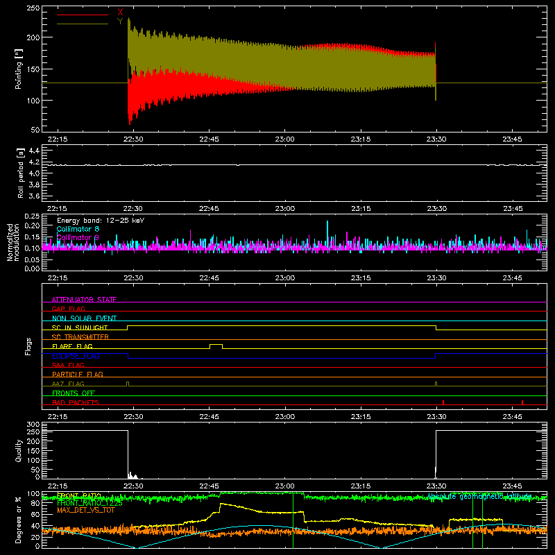Image resolution: width=555 pixels, height=555 pixels.
Task: Click the olive Y legend letter
Action: pyautogui.click(x=120, y=22)
